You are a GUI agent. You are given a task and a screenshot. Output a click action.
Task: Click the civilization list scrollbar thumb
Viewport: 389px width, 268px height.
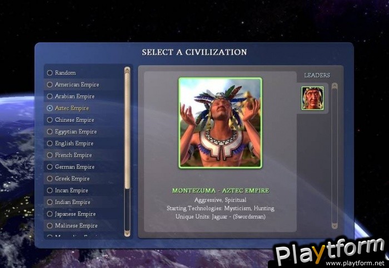click(x=127, y=131)
